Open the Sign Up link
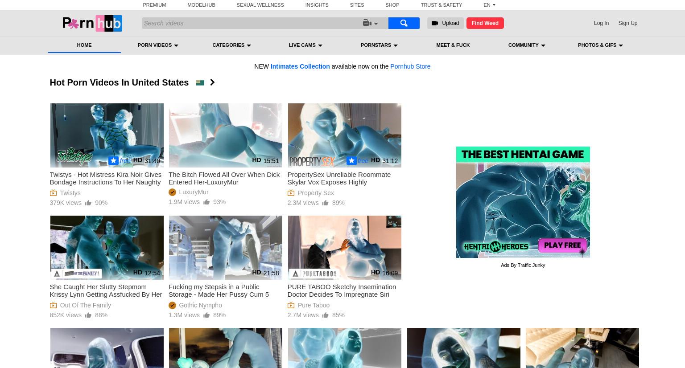 [x=627, y=23]
